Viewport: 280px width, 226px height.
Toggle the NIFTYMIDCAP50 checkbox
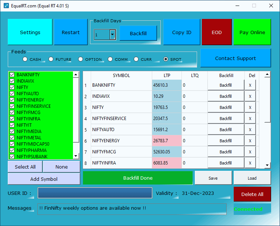12,144
